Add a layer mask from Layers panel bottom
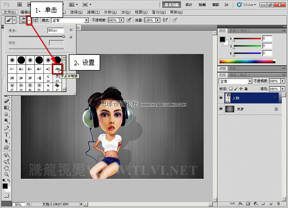Image resolution: width=288 pixels, height=208 pixels. point(248,204)
